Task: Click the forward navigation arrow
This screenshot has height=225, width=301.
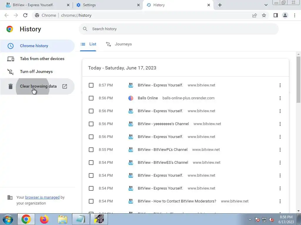Action: [x=16, y=15]
